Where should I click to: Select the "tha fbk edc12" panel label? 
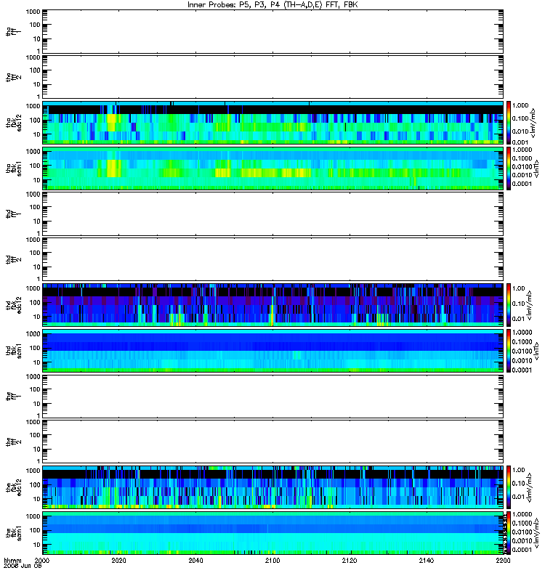tap(13, 121)
